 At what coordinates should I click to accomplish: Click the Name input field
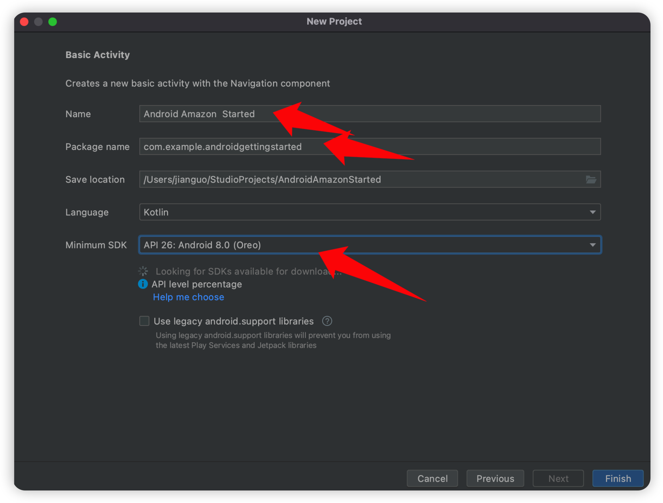[x=370, y=114]
